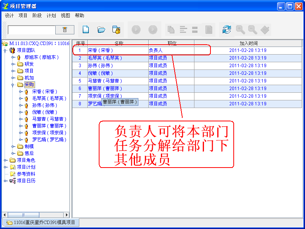Click the open folder toolbar icon
Image resolution: width=305 pixels, height=229 pixels.
(101, 30)
